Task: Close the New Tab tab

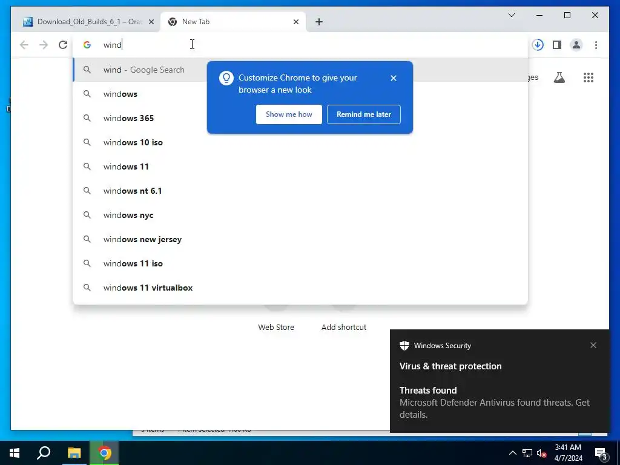Action: click(295, 22)
